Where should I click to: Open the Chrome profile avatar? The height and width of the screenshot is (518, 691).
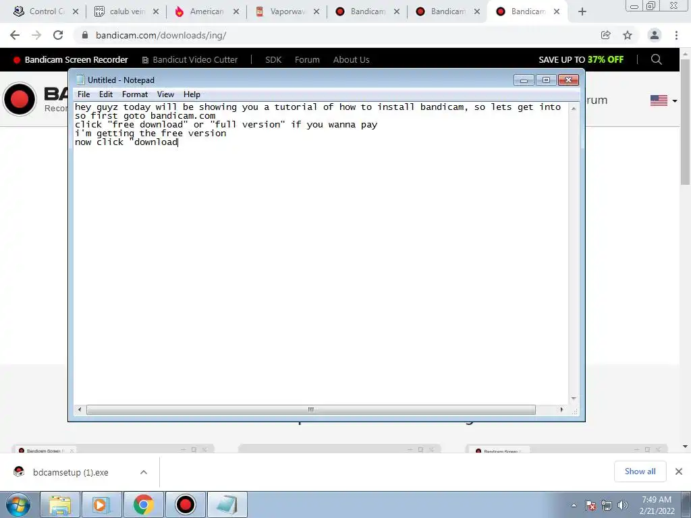[x=655, y=35]
